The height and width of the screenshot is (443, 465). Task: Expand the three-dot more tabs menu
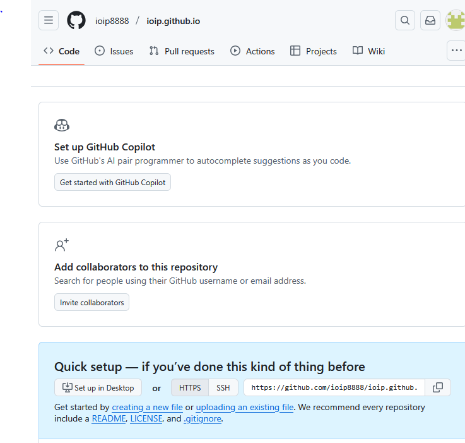tap(456, 51)
